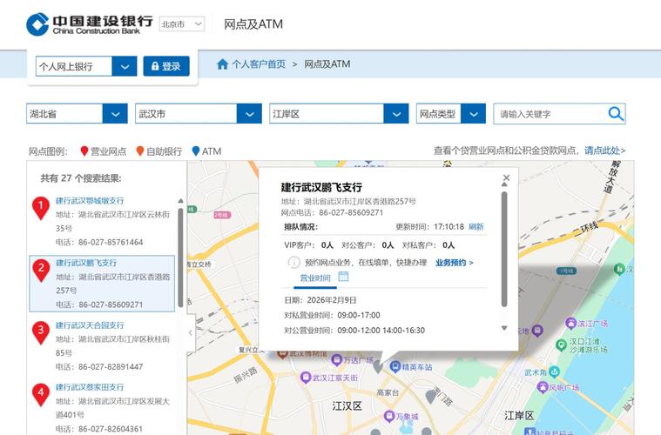Open 建行武汉天合园支行 result
The width and height of the screenshot is (661, 435).
pos(90,325)
